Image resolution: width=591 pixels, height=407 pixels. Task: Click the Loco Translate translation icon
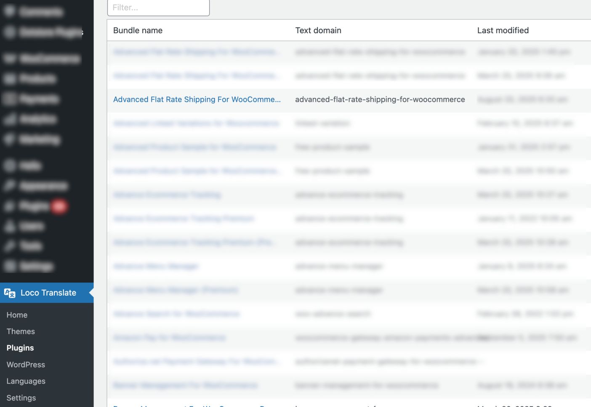coord(10,293)
